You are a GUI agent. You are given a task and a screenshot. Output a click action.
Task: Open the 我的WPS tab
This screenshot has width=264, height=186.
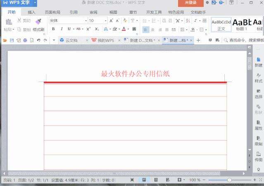[106, 40]
